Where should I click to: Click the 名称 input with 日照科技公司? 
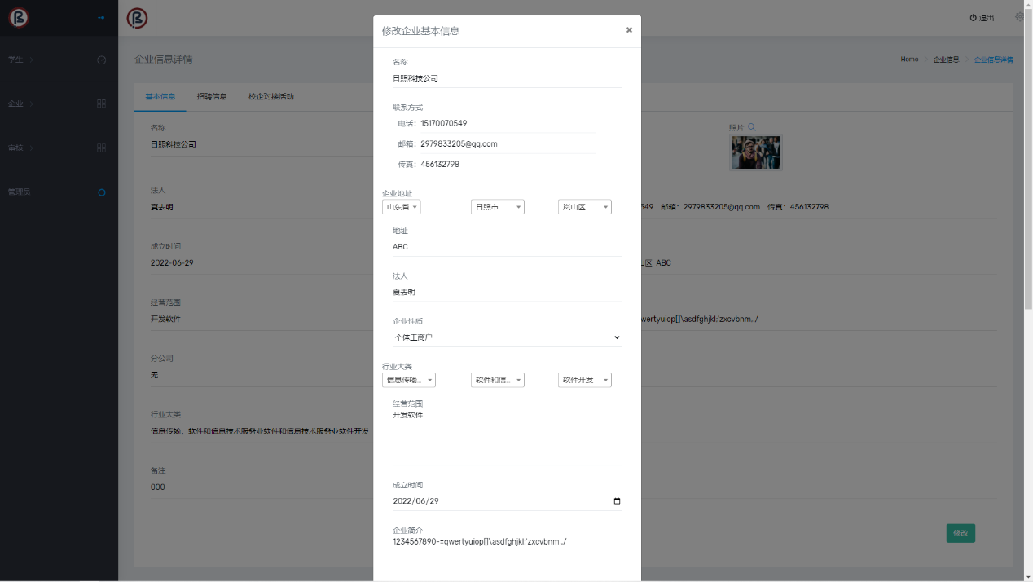click(x=507, y=78)
